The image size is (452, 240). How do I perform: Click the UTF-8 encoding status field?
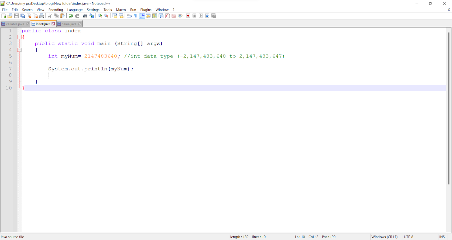pos(408,237)
